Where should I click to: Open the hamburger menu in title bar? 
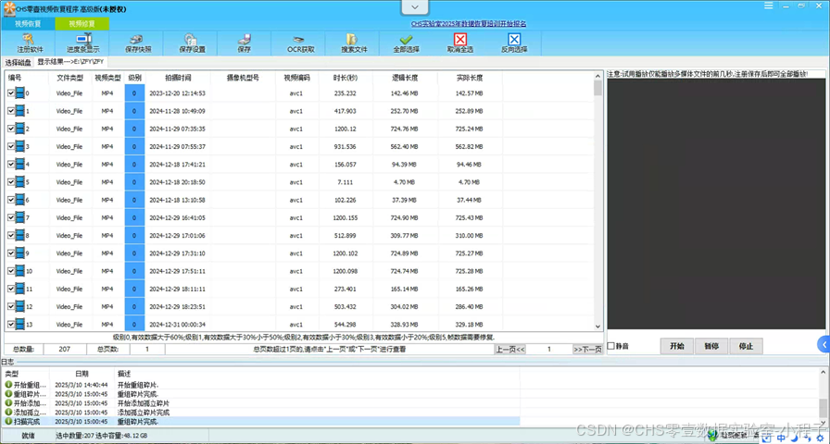coord(769,6)
